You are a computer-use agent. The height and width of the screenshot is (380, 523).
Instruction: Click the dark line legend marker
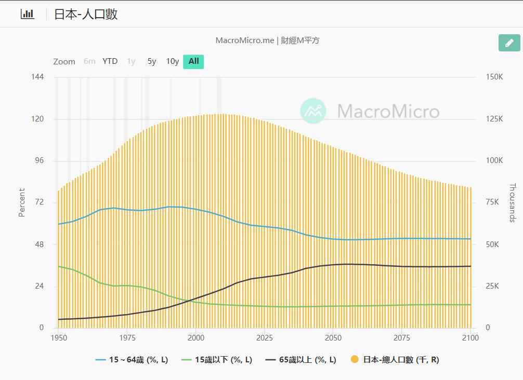pyautogui.click(x=271, y=359)
